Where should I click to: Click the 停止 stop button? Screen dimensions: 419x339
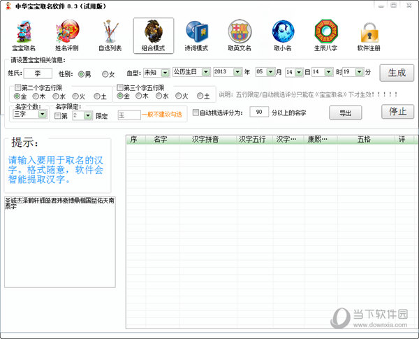tap(397, 112)
